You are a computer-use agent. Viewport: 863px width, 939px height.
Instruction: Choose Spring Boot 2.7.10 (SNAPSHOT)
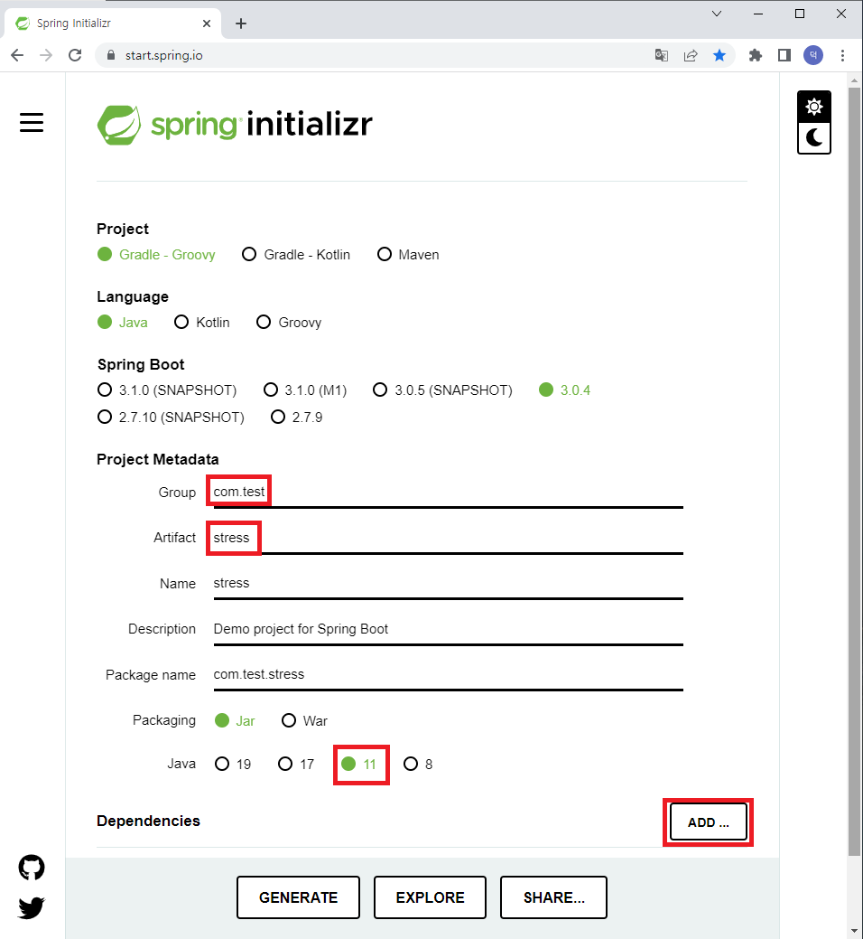[171, 417]
